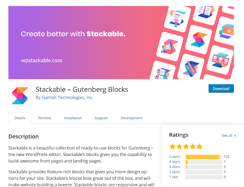Click the 4 stars rating bar

click(203, 162)
